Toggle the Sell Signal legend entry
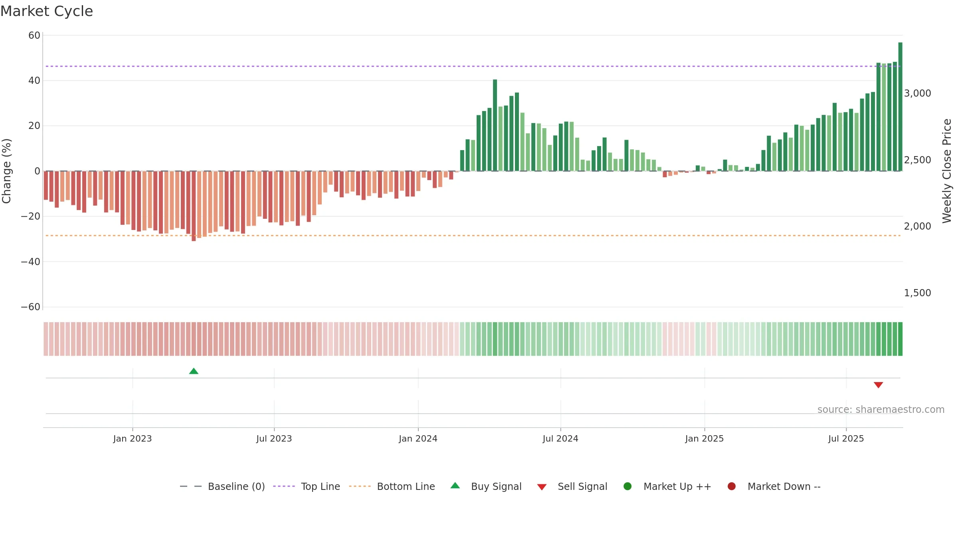The image size is (958, 539). pos(572,486)
